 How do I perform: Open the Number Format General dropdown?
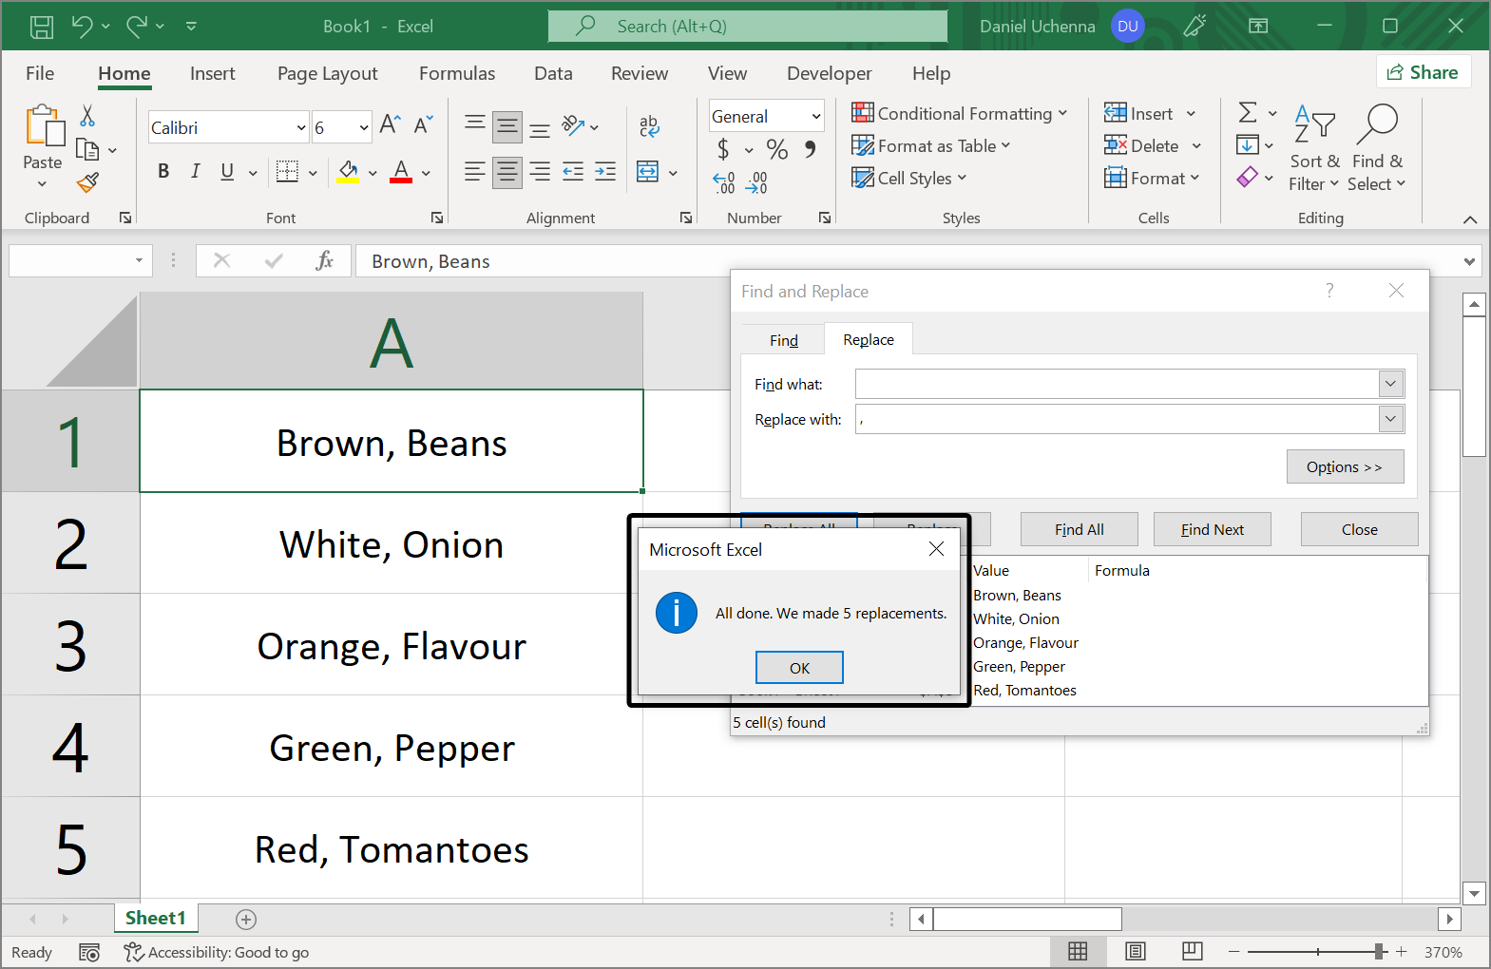tap(815, 117)
